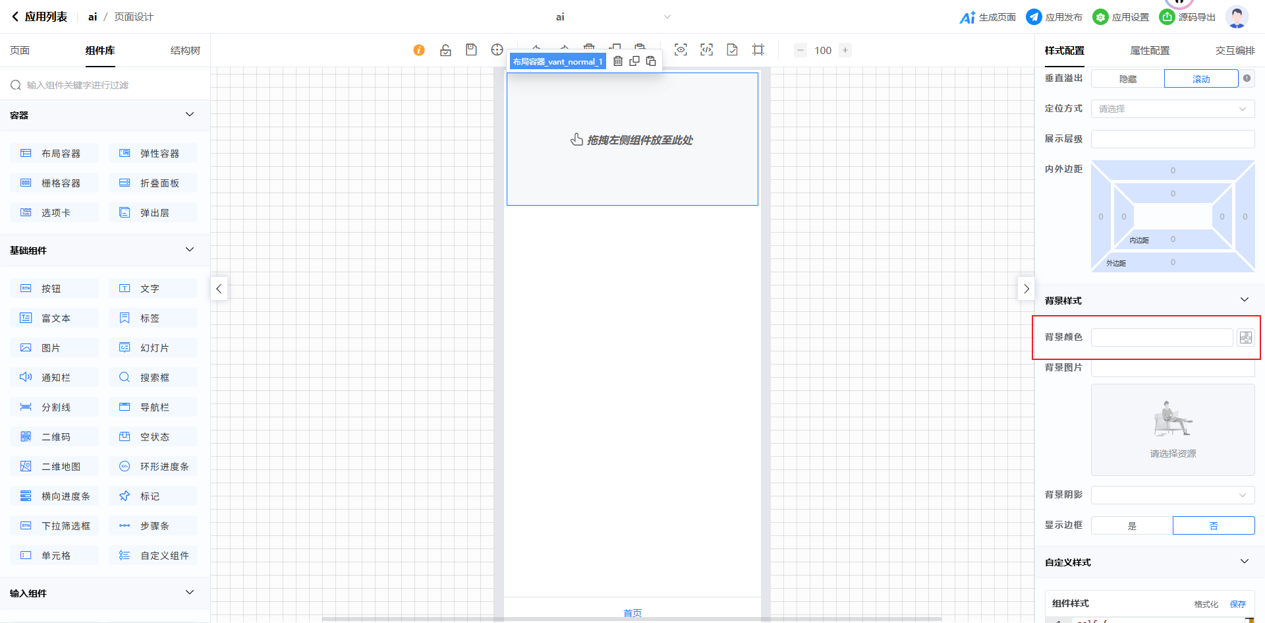Click the 应用发布 paper plane icon
This screenshot has height=623, width=1265.
[1034, 17]
